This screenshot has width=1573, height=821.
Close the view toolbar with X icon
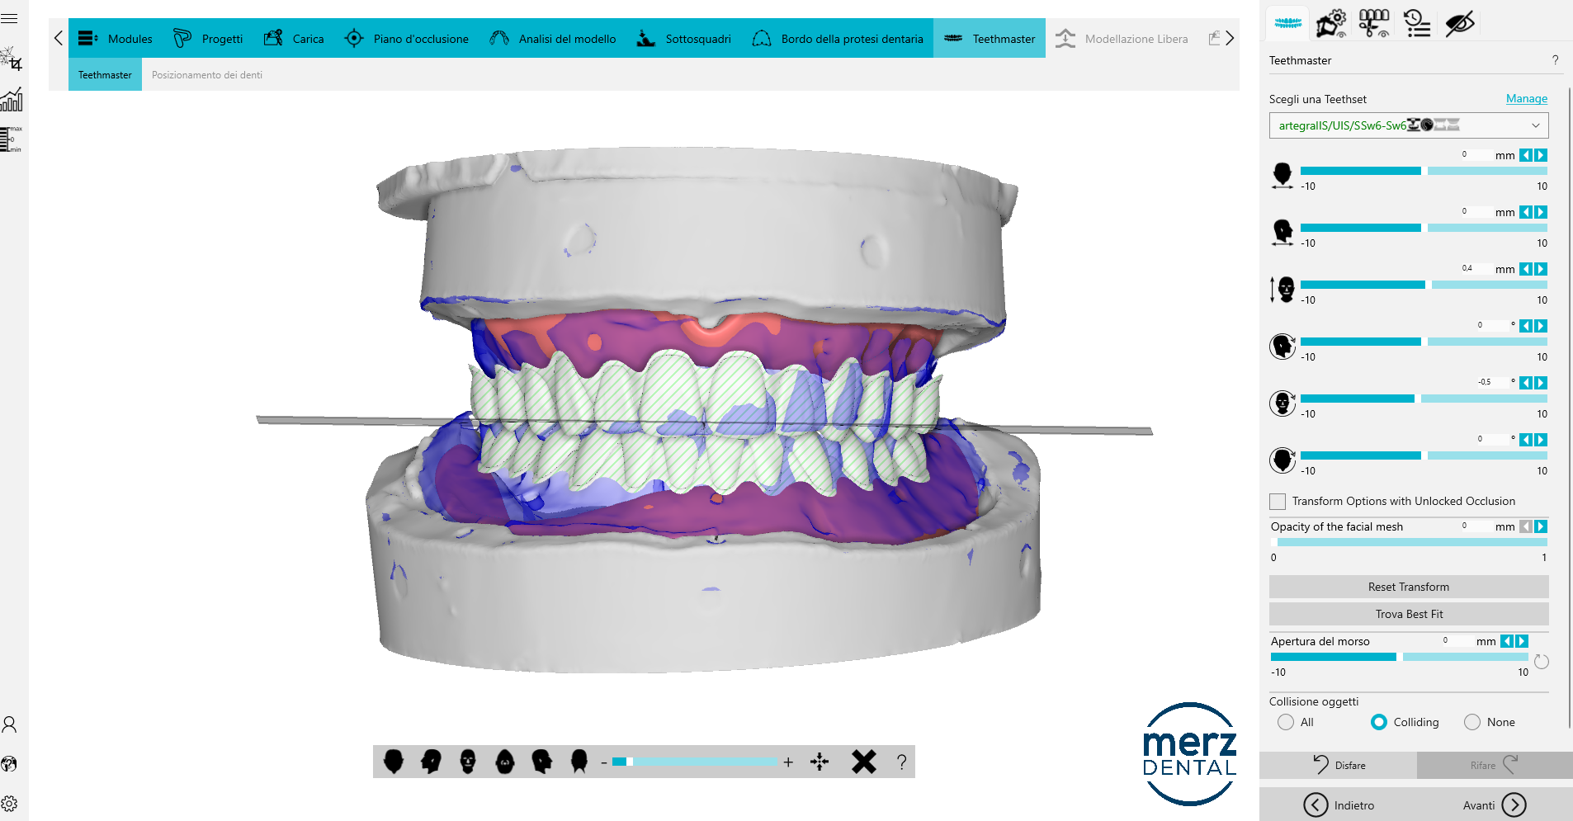(863, 762)
